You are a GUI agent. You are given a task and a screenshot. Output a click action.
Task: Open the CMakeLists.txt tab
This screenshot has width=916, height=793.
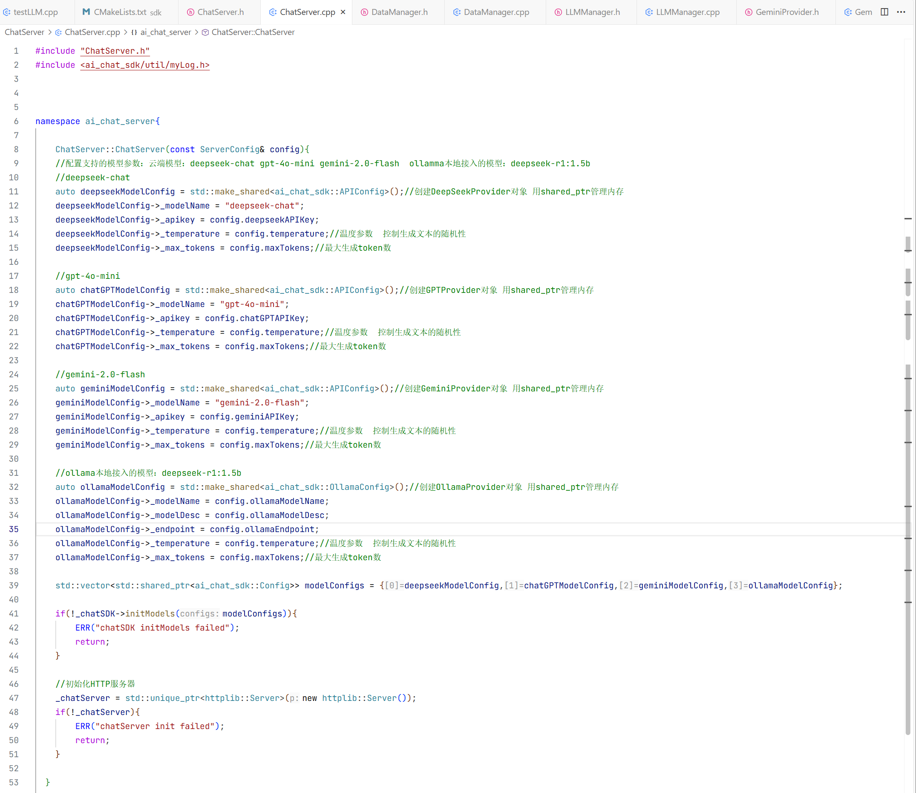tap(120, 12)
